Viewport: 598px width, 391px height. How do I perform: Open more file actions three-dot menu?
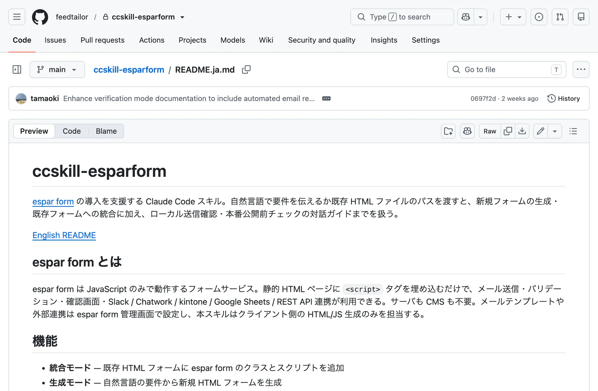point(581,70)
